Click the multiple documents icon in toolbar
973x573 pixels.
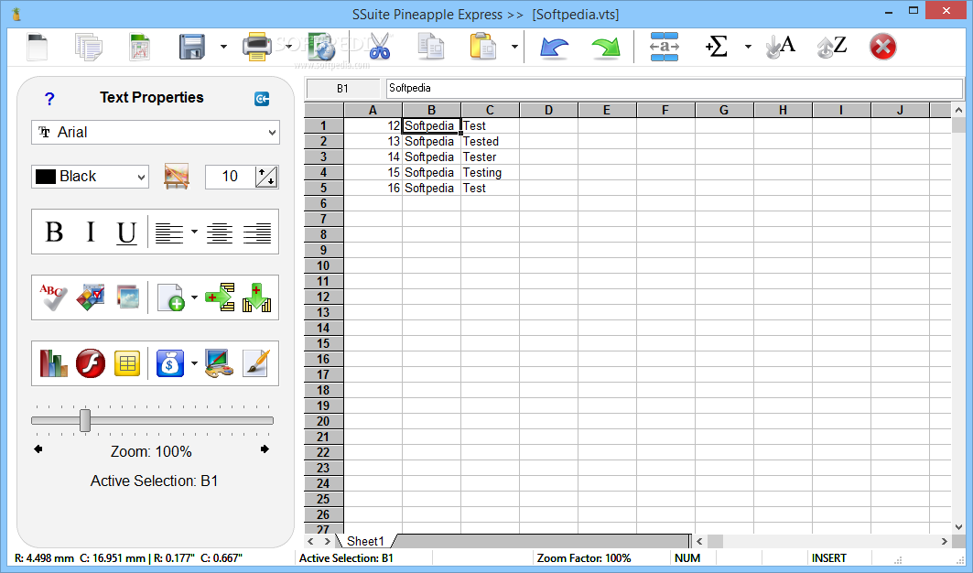(x=89, y=47)
